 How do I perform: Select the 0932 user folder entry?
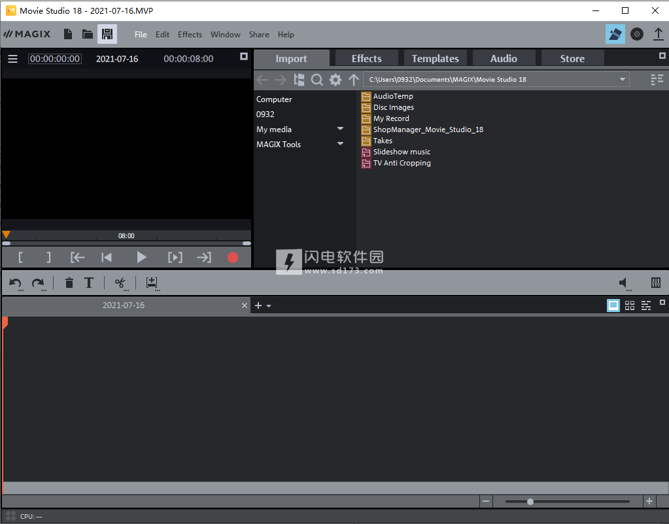coord(266,114)
